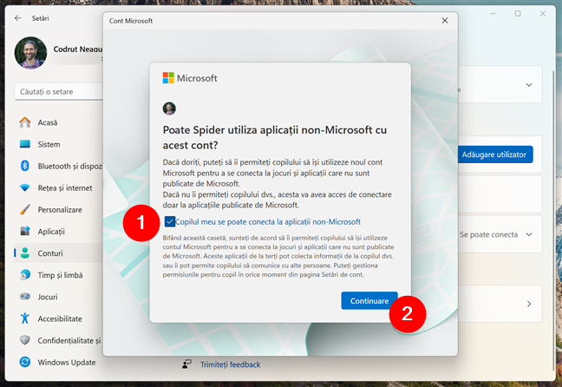Viewport: 562px width, 387px height.
Task: Click Acasă menu label
Action: click(x=48, y=122)
